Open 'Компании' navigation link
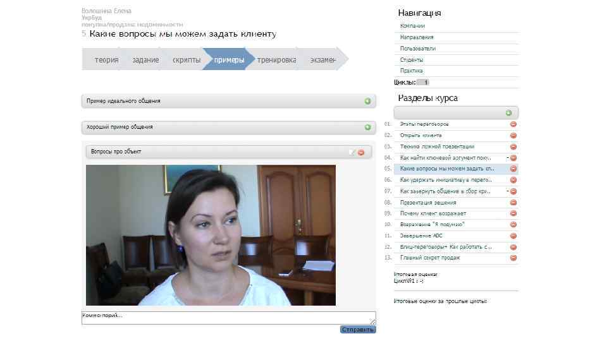Viewport: 607px width, 341px height. click(412, 26)
